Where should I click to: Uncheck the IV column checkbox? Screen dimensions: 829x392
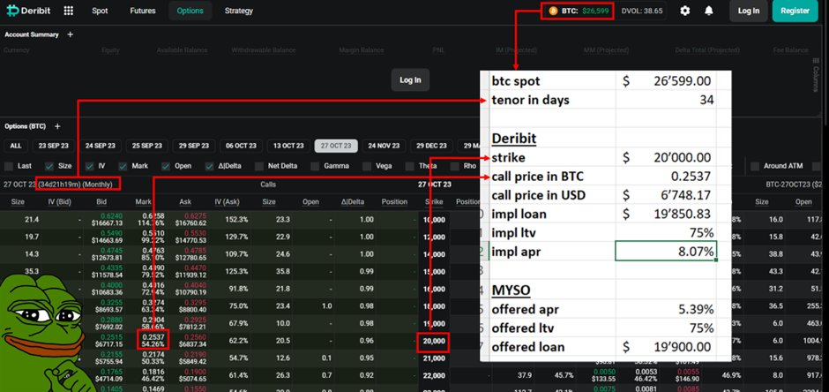89,166
